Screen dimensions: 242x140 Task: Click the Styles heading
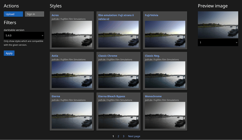point(55,6)
